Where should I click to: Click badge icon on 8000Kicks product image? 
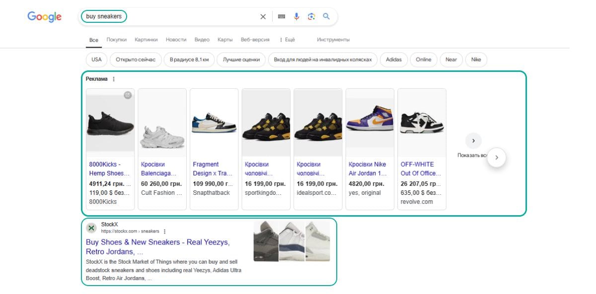(x=128, y=95)
